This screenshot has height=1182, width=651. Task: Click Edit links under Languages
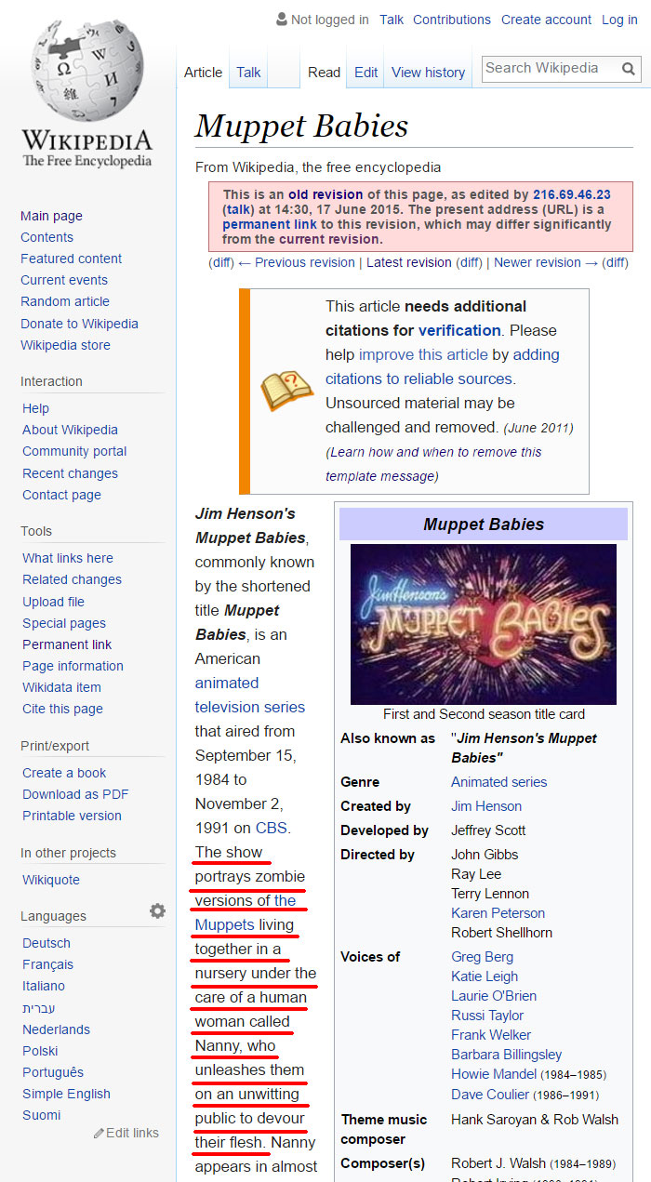point(132,1133)
